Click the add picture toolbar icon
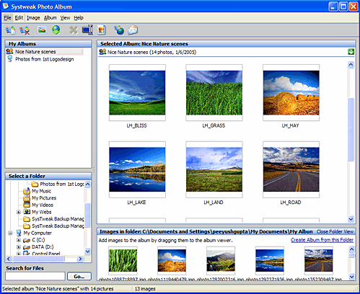The image size is (360, 294). coord(42,30)
